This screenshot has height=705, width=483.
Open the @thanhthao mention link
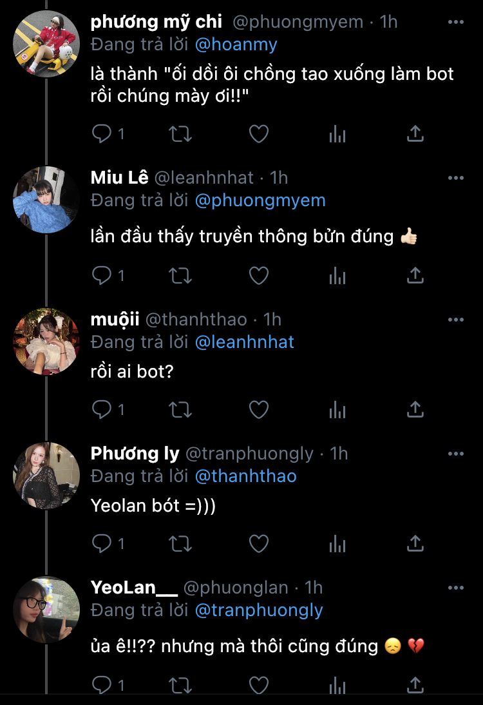(245, 476)
